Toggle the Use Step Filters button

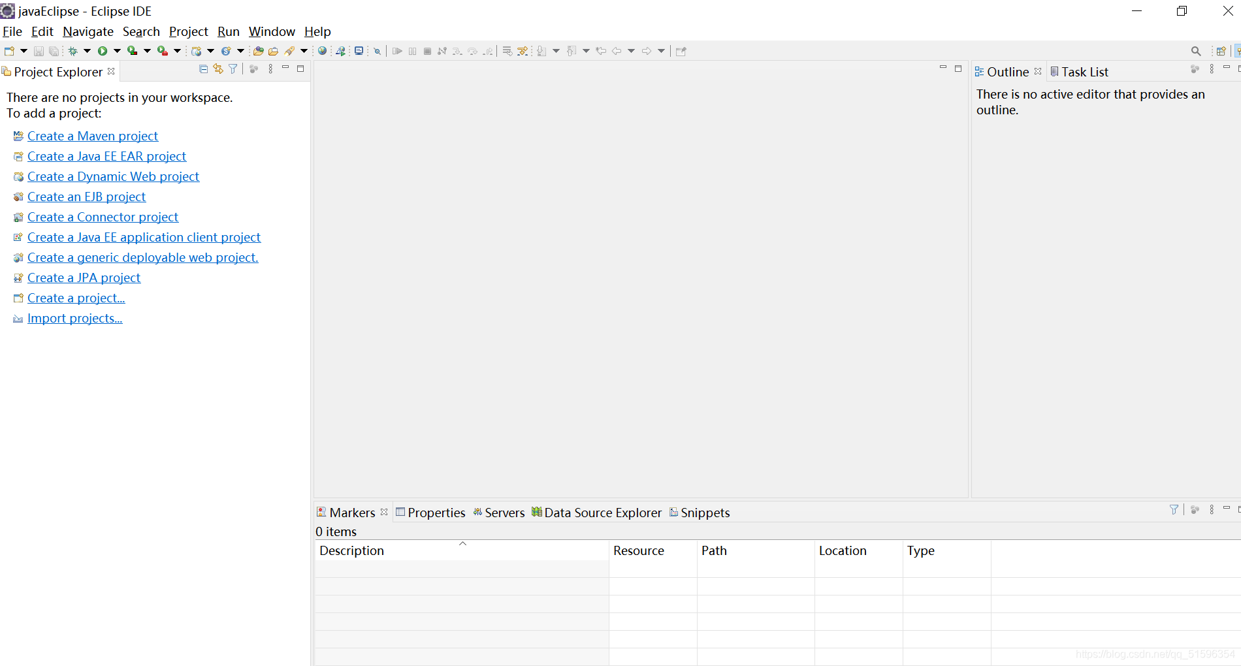523,51
